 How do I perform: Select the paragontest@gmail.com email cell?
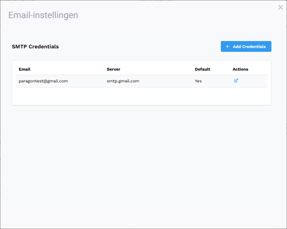coord(43,81)
